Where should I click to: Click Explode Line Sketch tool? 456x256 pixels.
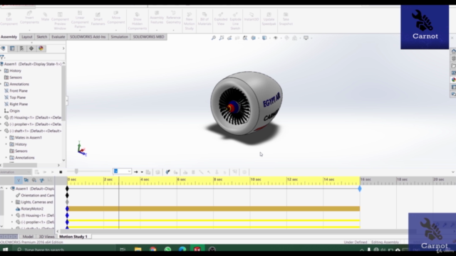235,21
